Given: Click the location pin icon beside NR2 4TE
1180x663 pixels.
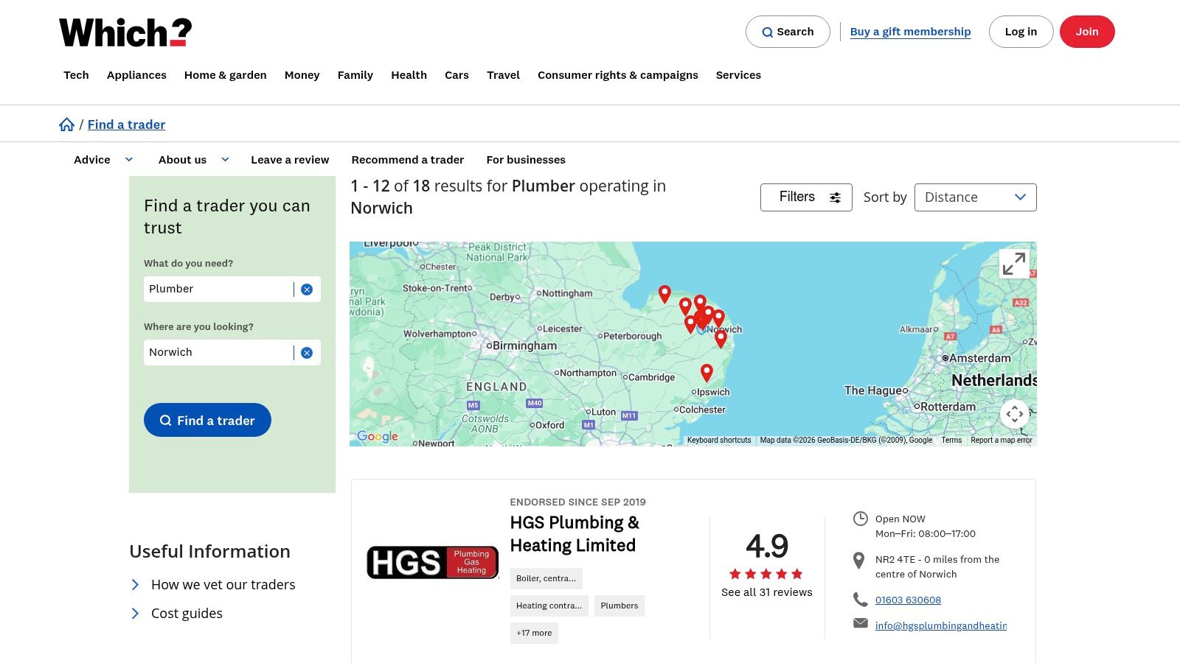Looking at the screenshot, I should tap(859, 560).
